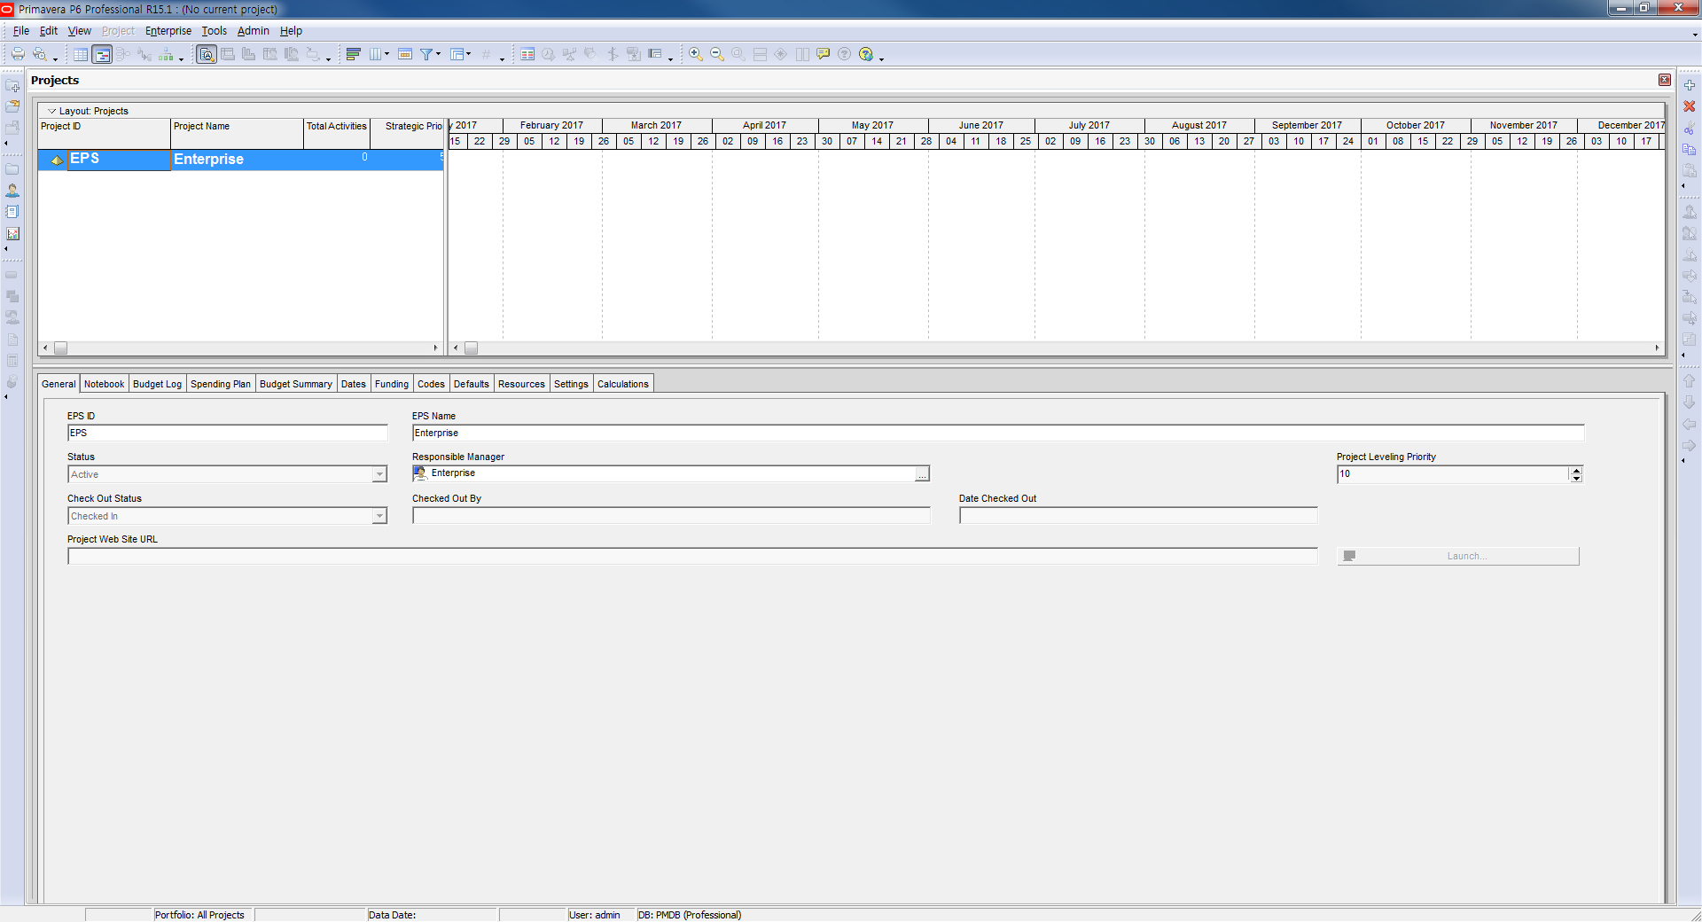Click Portfolio: All Projects in status bar
The width and height of the screenshot is (1702, 922).
click(x=199, y=915)
